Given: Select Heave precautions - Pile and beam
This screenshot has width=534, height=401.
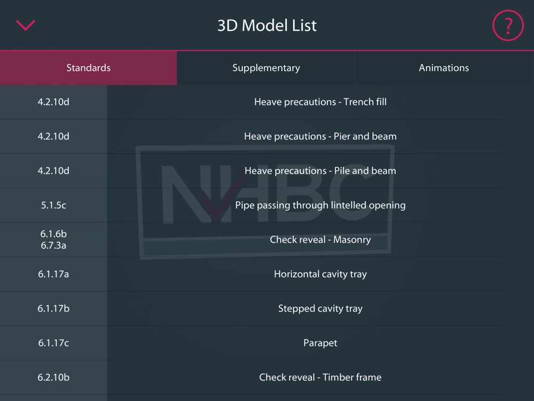Looking at the screenshot, I should 320,171.
